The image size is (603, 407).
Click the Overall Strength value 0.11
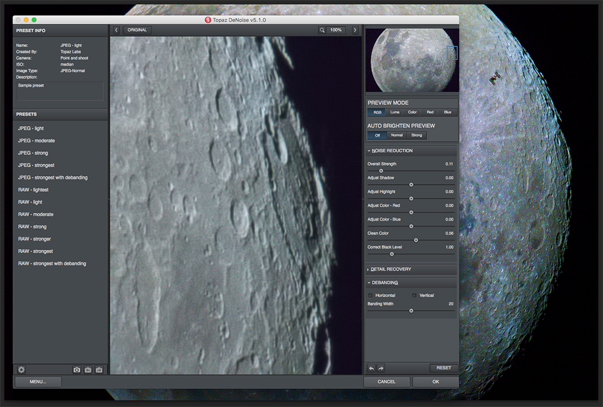click(x=449, y=164)
